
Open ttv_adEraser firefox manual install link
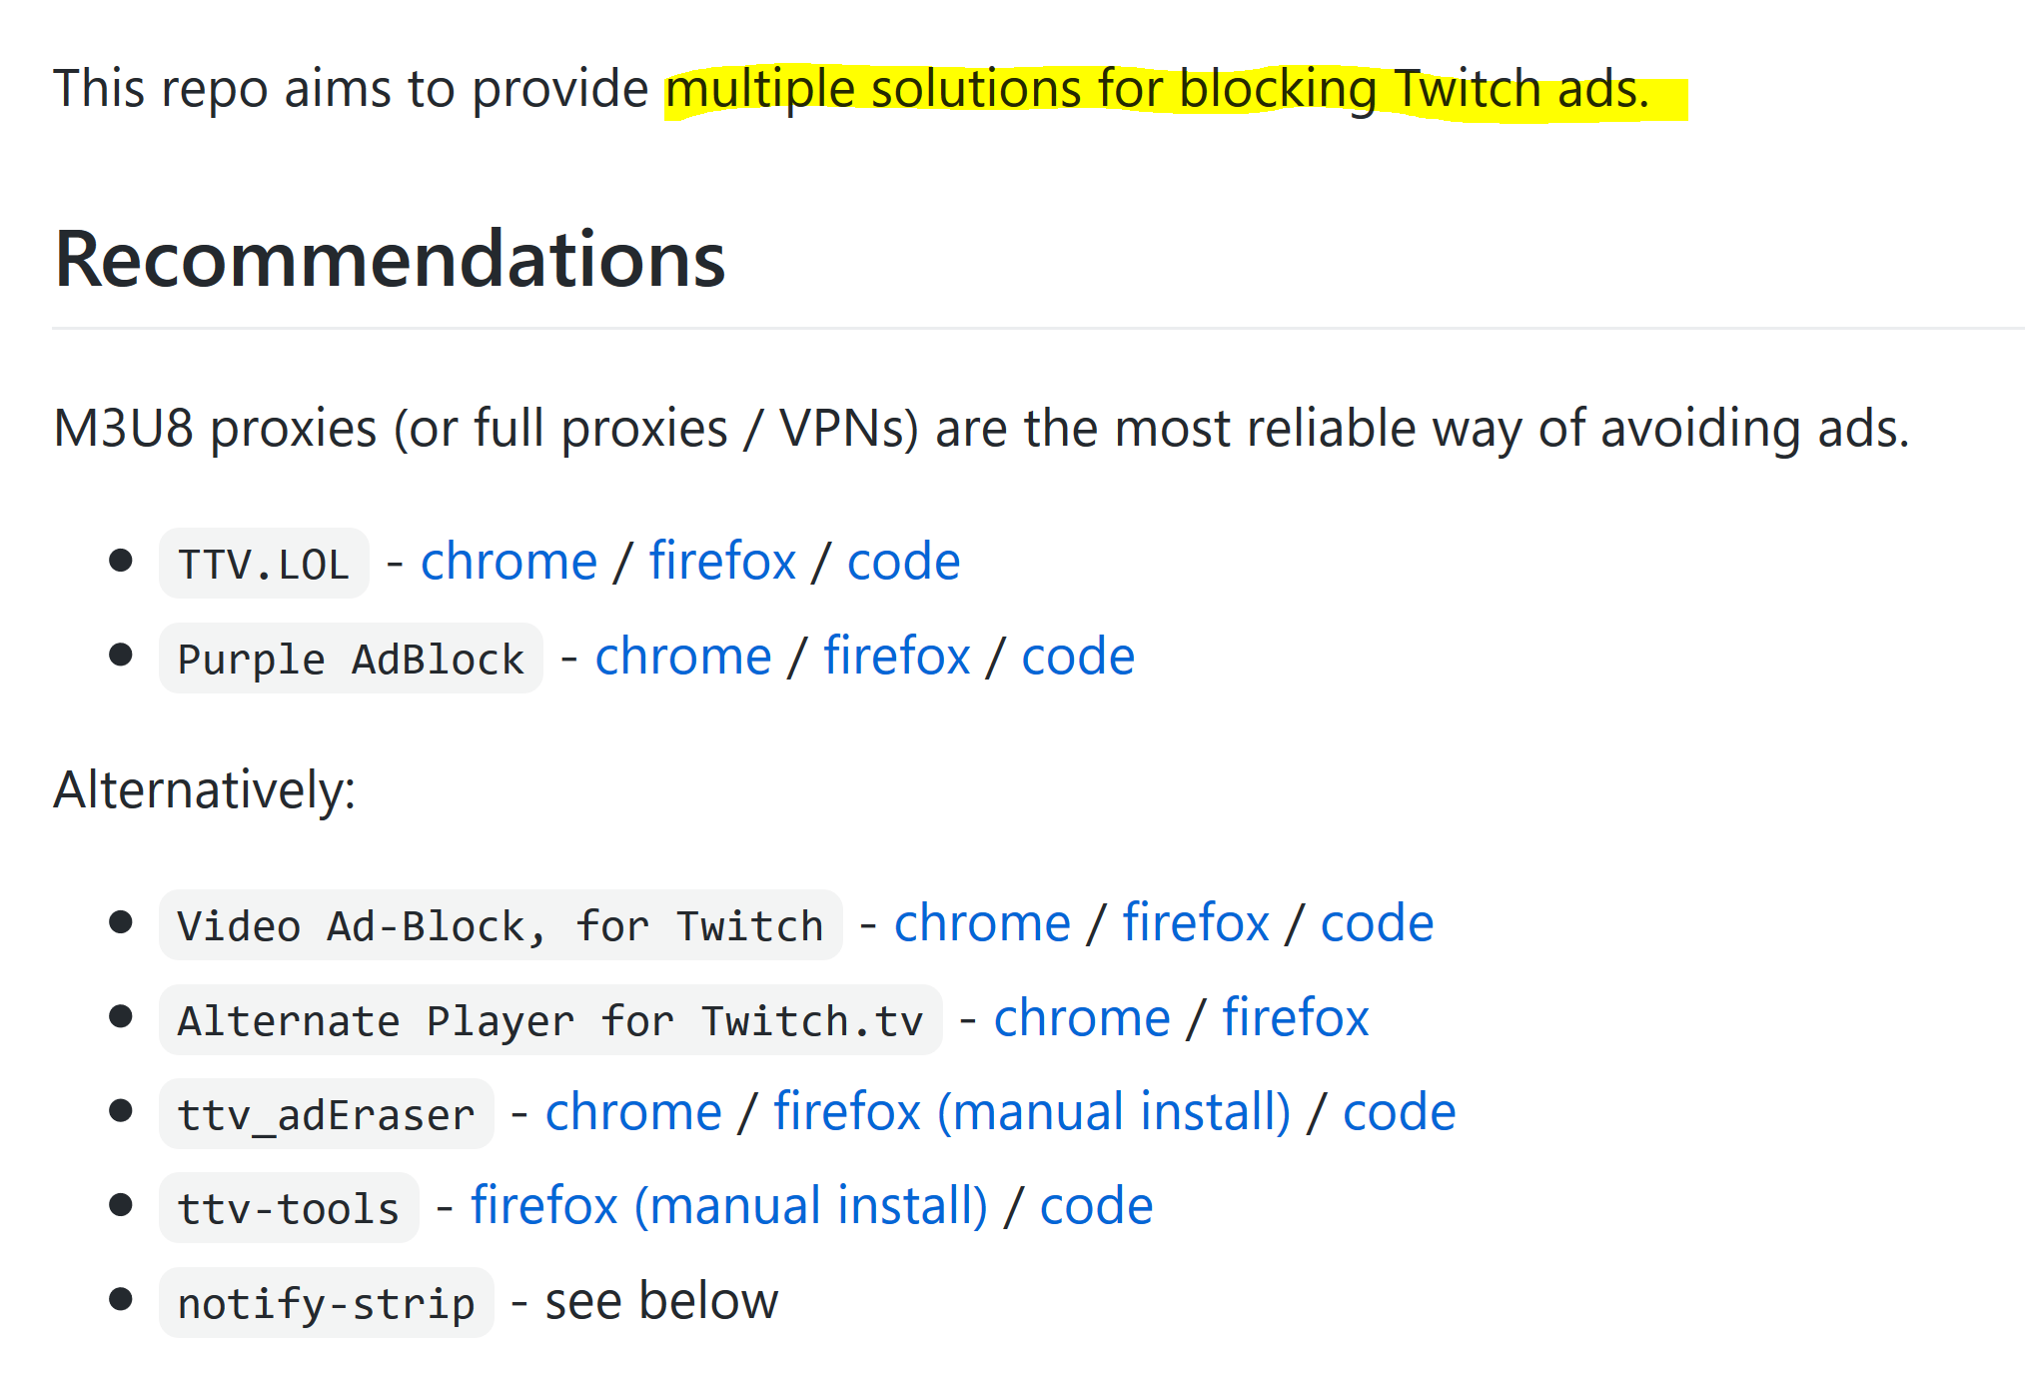[x=1031, y=1112]
